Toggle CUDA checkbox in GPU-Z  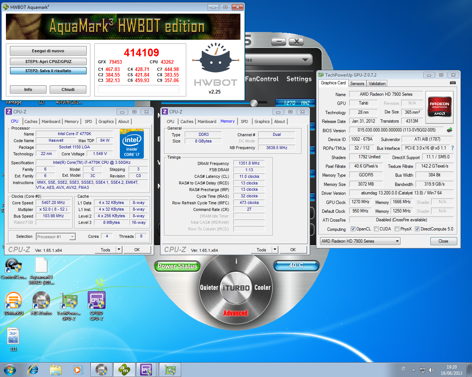click(x=376, y=229)
